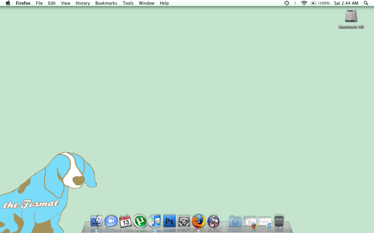Click the Firefox icon in the Dock
This screenshot has height=233, width=374.
tap(199, 221)
